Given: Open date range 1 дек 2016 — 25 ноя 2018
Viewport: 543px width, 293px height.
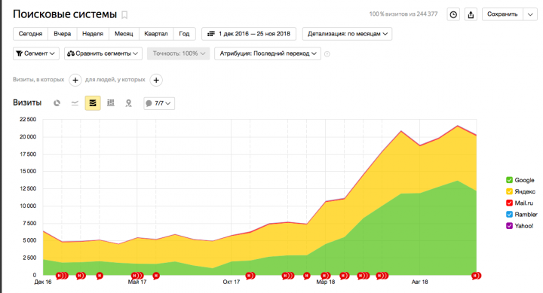Looking at the screenshot, I should point(249,34).
